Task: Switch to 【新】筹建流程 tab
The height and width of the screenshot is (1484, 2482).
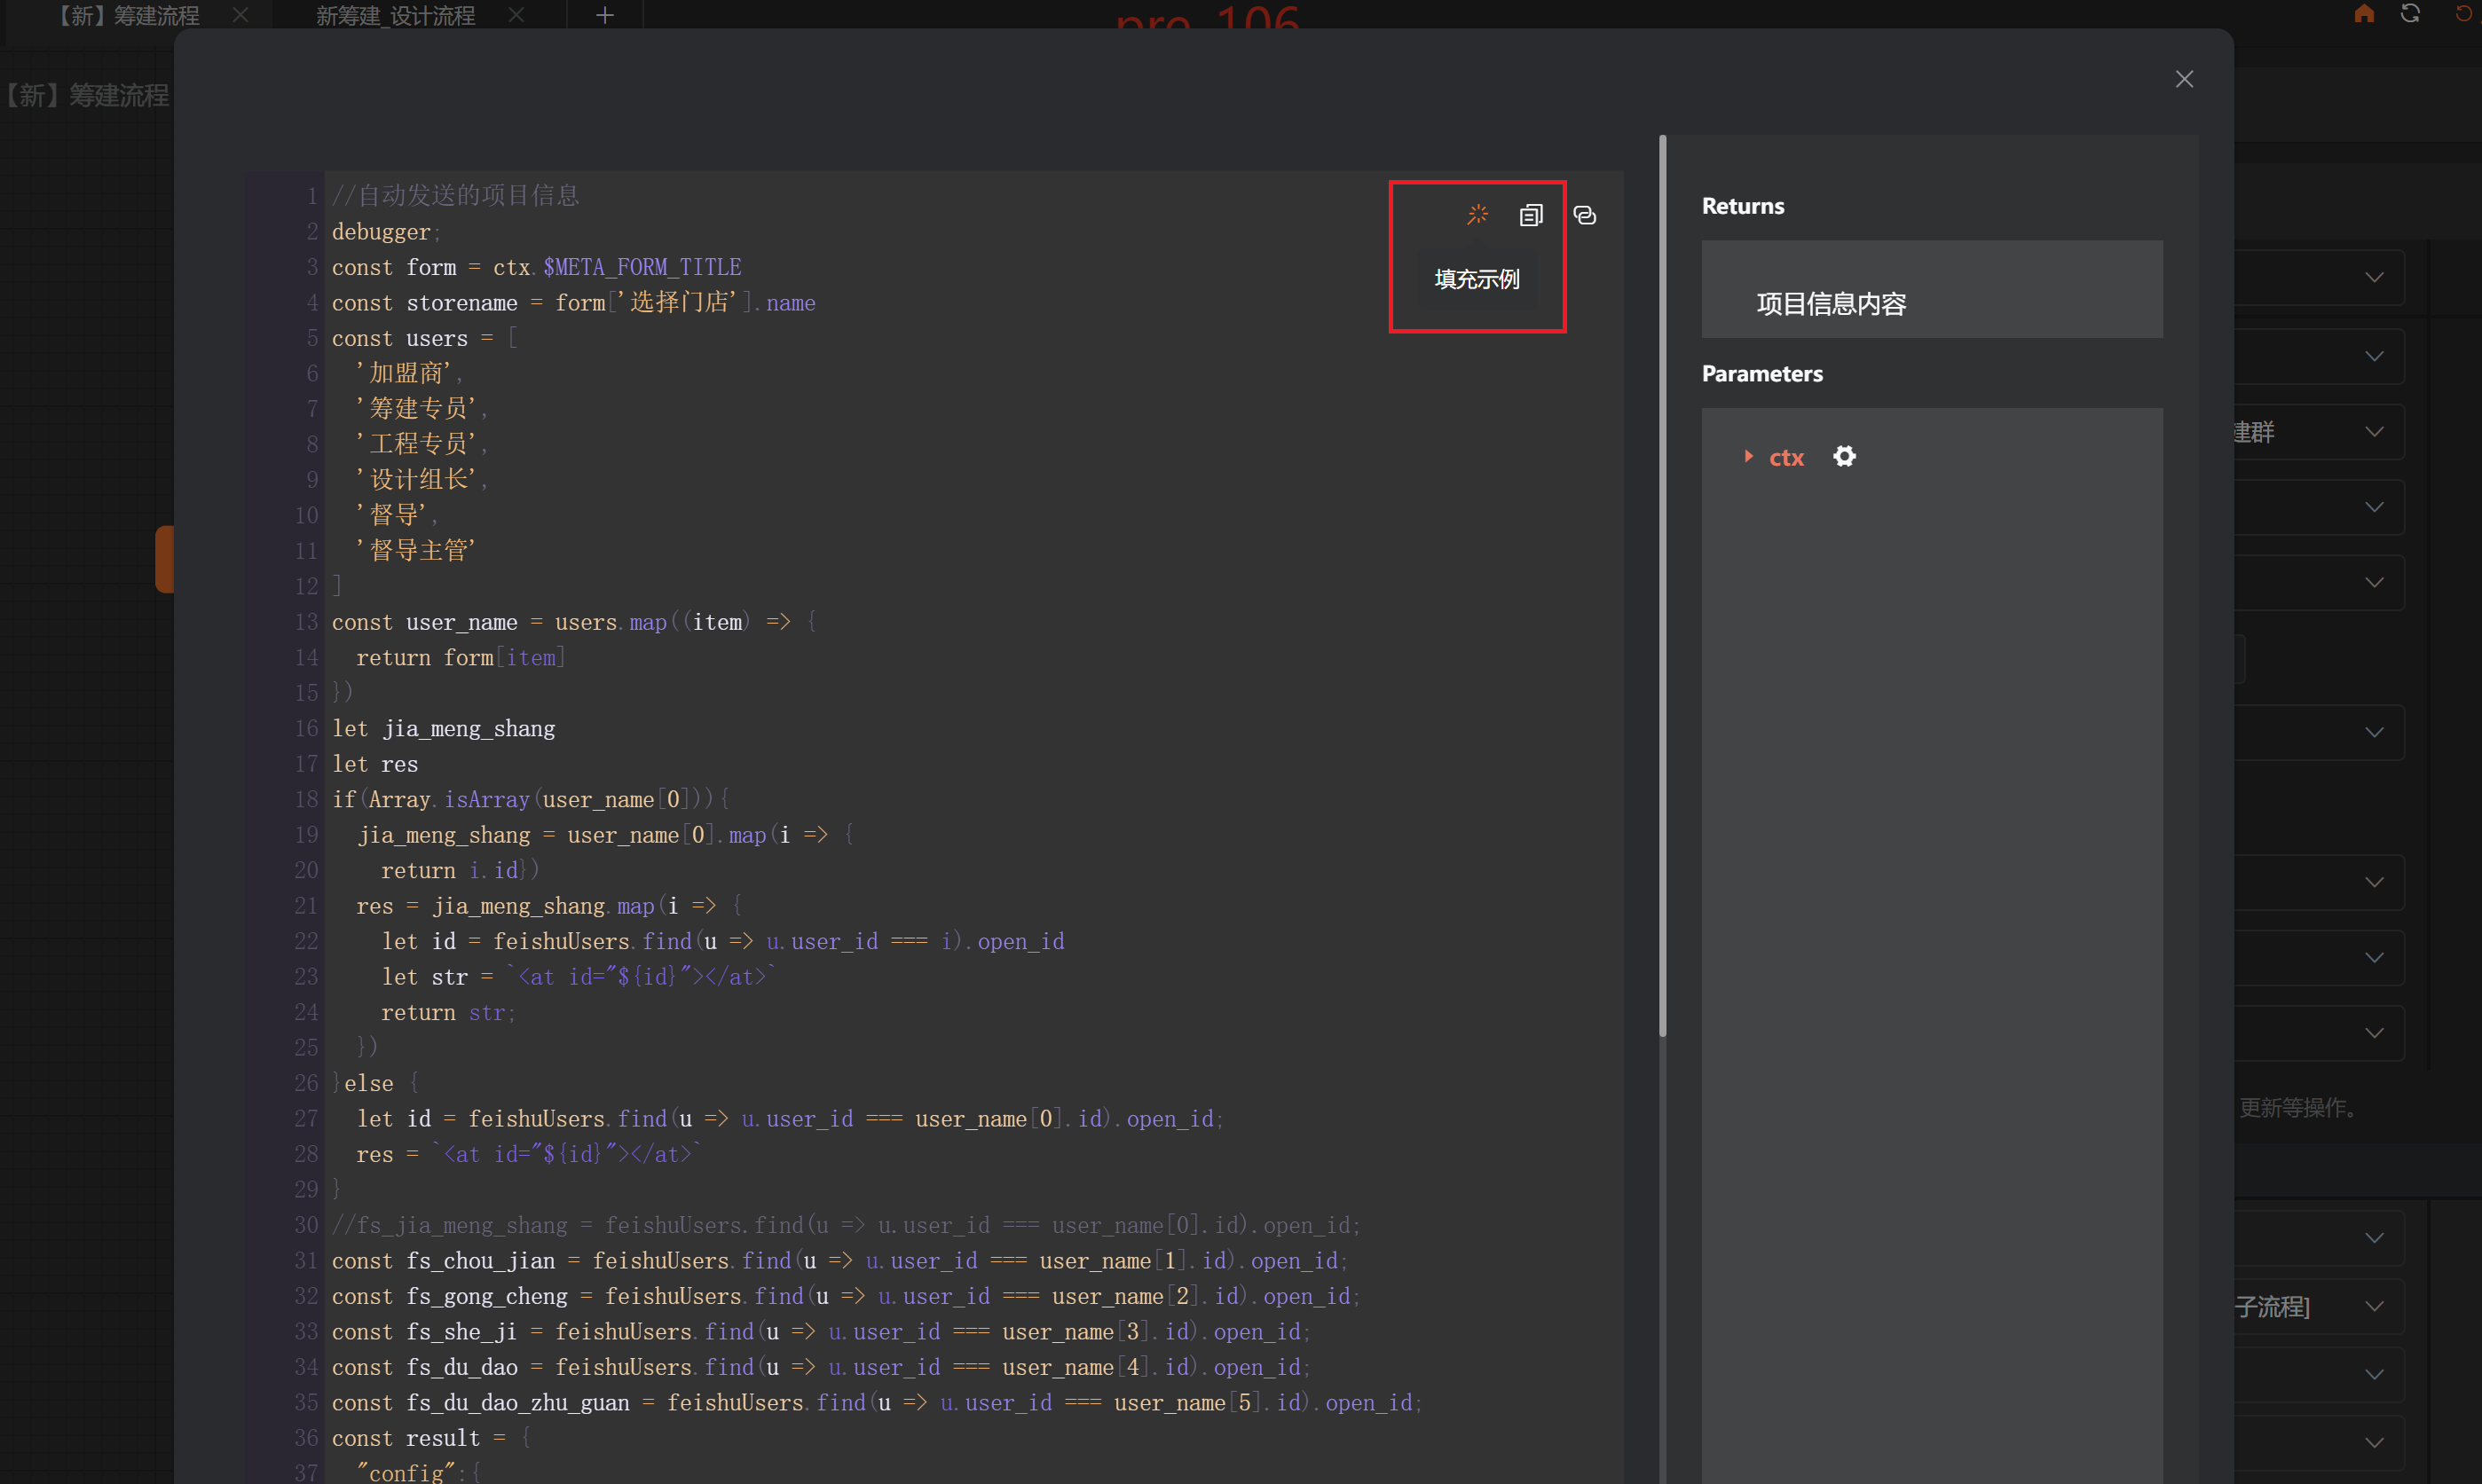Action: 128,15
